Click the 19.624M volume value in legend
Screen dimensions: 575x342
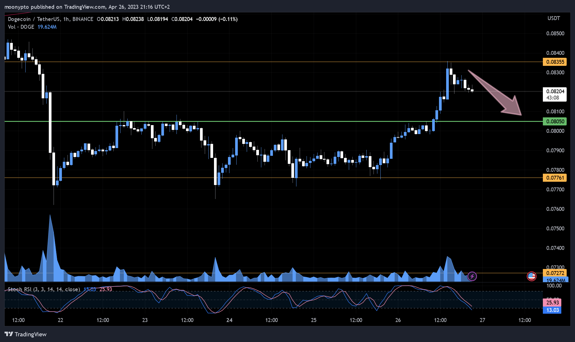pos(47,27)
